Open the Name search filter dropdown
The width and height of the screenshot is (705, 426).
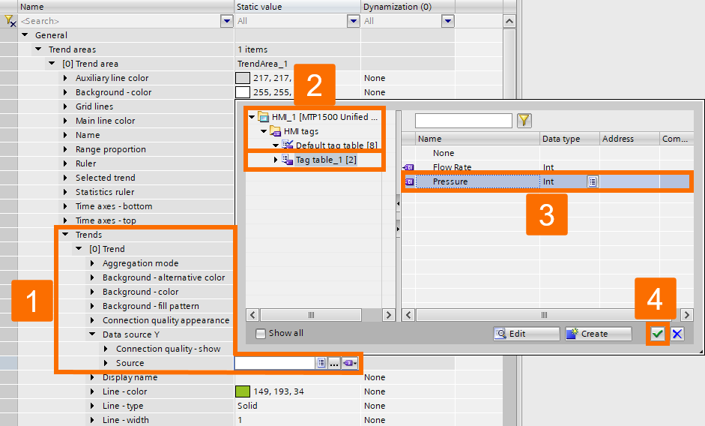click(226, 21)
